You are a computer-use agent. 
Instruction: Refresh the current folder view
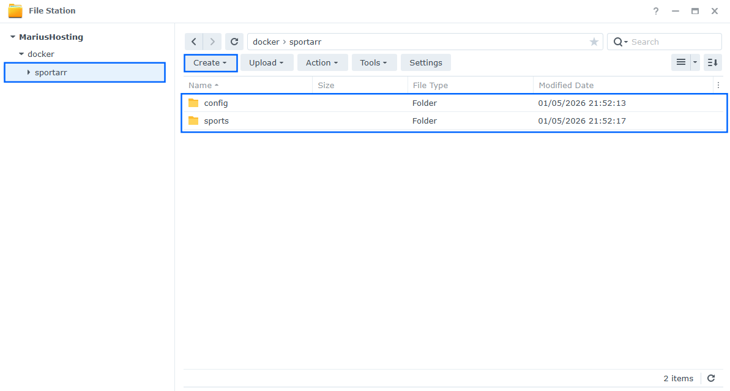point(234,41)
